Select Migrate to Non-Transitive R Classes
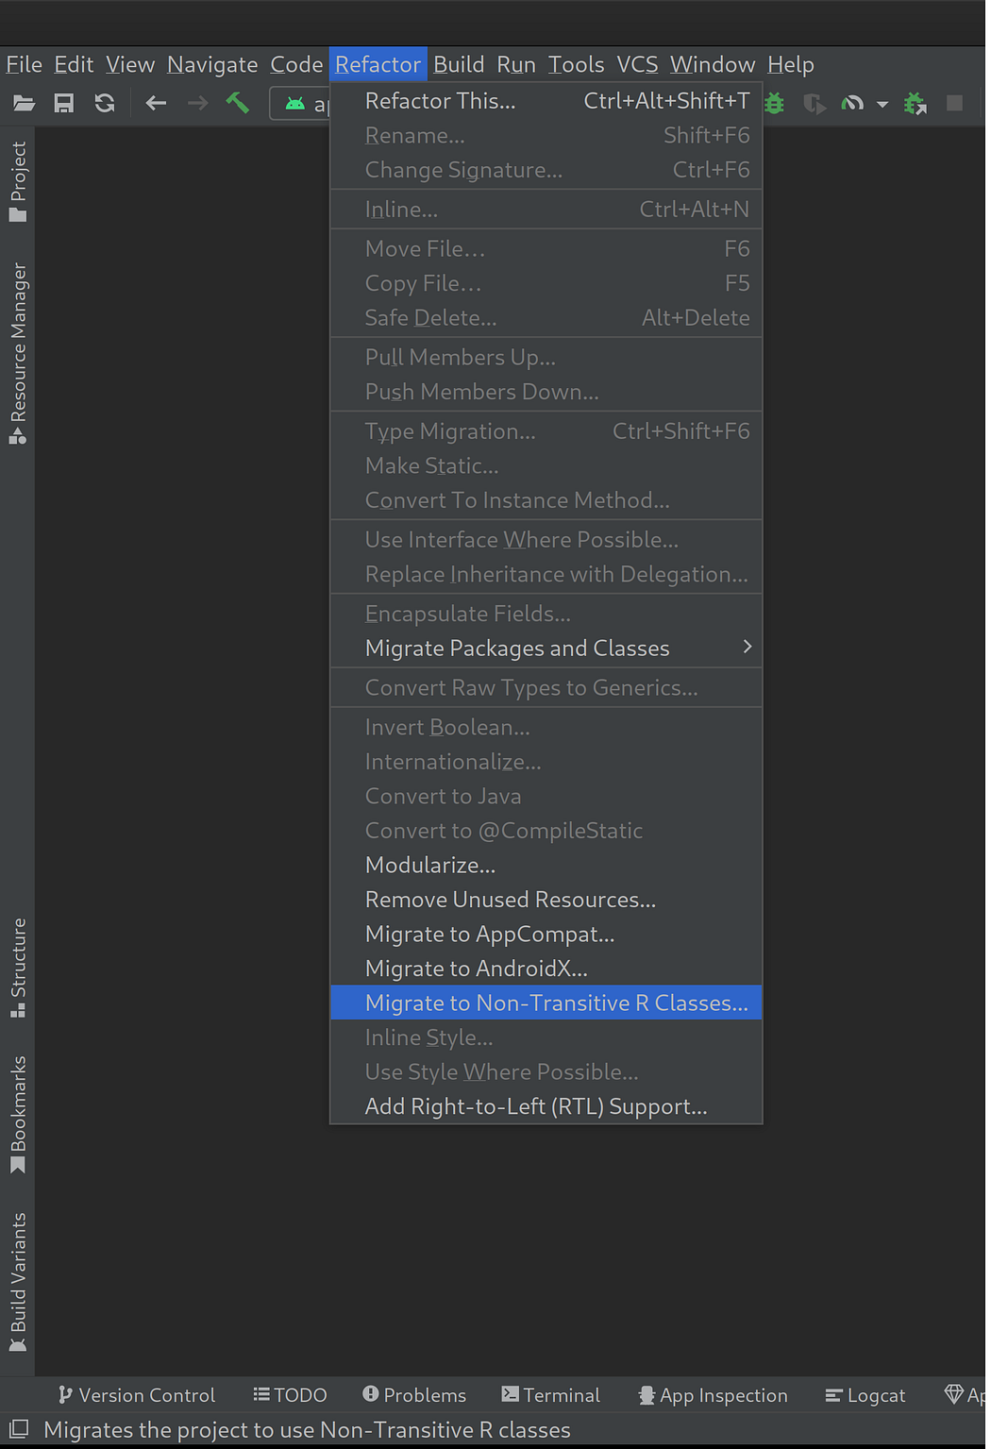Screen dimensions: 991x1449 [x=555, y=1003]
